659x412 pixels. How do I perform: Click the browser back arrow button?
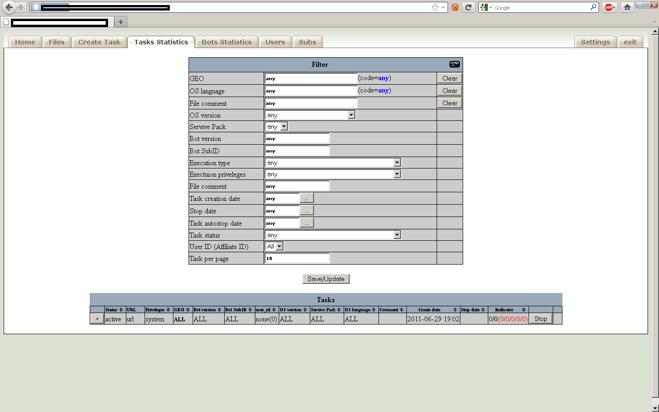point(9,7)
